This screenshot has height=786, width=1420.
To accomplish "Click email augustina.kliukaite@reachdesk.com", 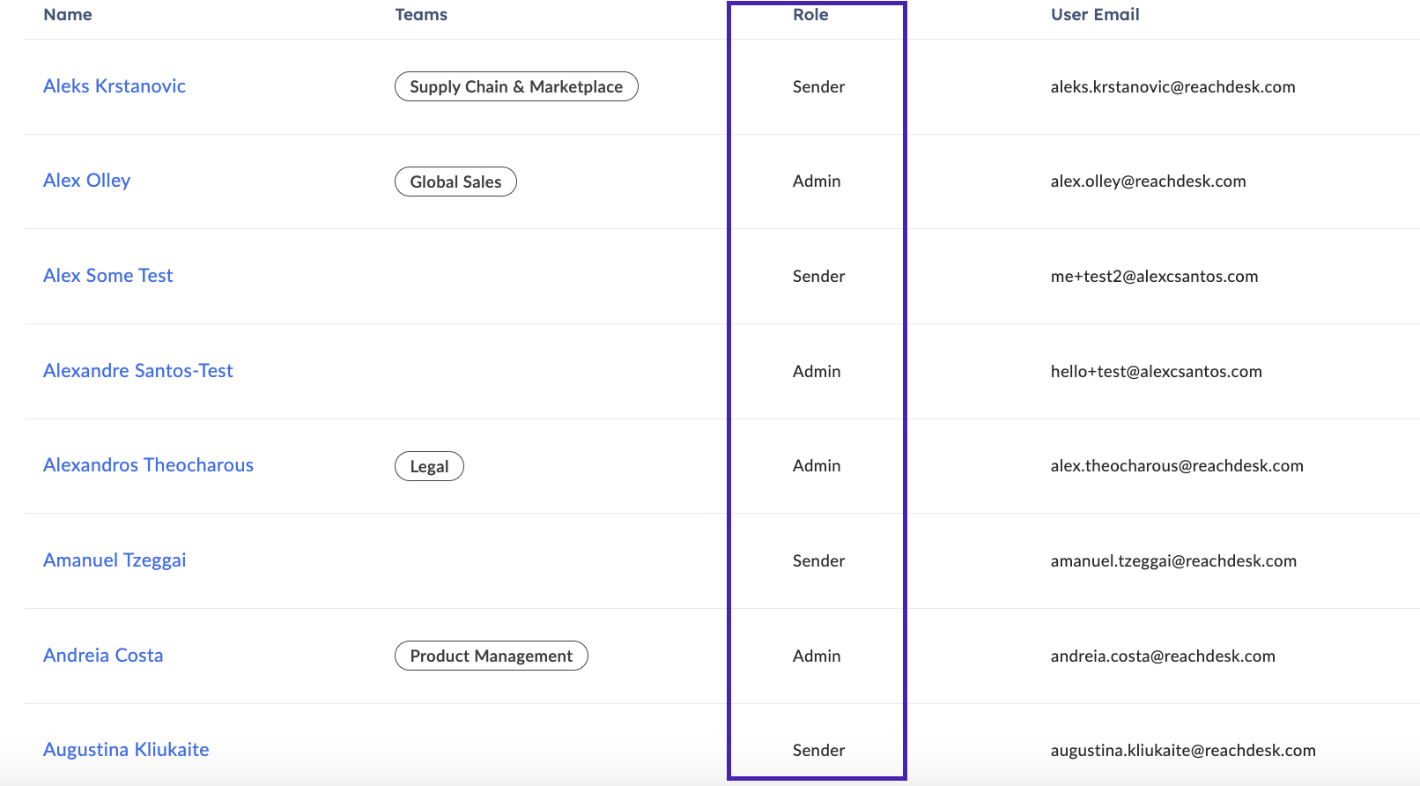I will click(1183, 750).
